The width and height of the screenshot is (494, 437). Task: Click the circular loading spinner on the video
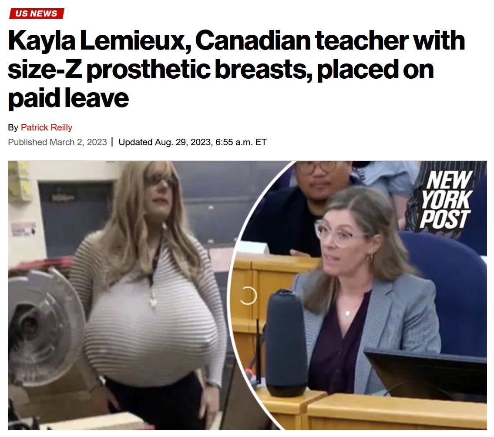(248, 296)
